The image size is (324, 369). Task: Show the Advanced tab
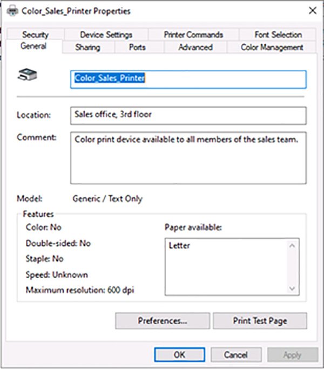click(195, 48)
